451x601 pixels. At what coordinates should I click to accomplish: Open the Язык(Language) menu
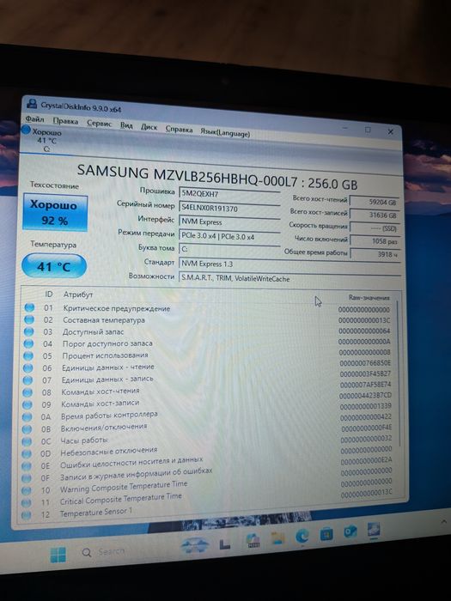coord(225,132)
